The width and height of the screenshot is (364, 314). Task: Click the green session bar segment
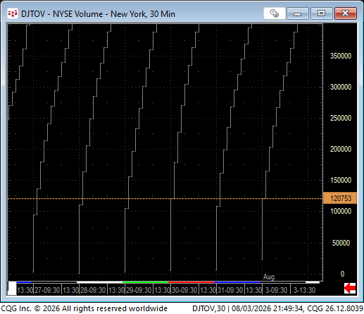pos(146,282)
